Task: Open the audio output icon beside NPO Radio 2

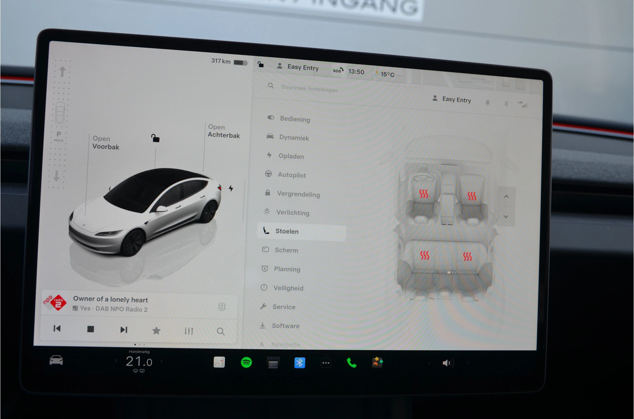Action: (x=222, y=307)
